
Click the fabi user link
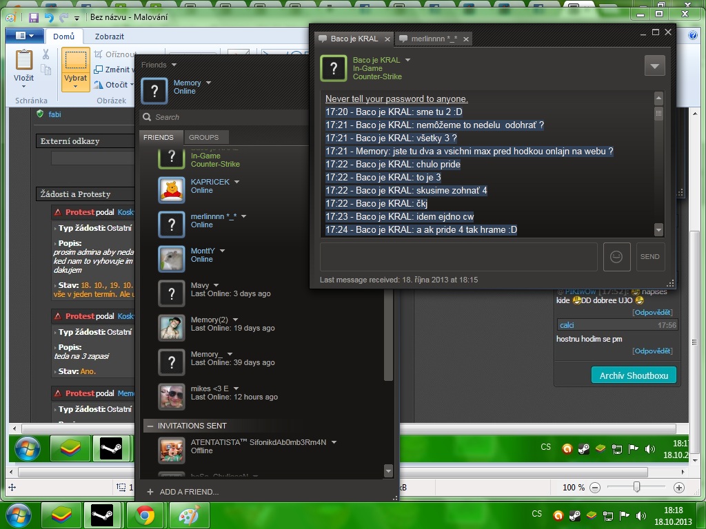(x=54, y=114)
